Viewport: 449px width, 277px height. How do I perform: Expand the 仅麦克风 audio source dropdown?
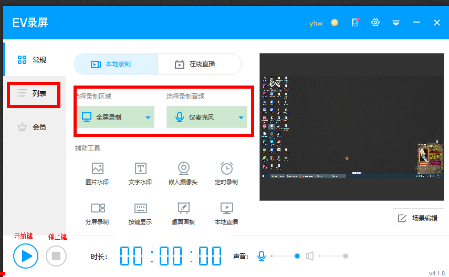[241, 118]
